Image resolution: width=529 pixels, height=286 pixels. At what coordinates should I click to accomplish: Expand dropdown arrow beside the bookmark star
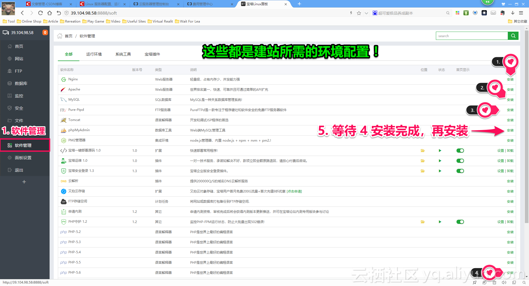click(x=366, y=13)
